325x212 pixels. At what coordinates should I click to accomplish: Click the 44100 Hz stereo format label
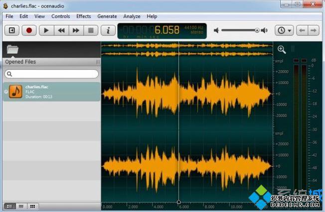click(x=193, y=30)
